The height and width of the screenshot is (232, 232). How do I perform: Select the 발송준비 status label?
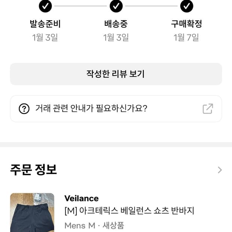(45, 24)
